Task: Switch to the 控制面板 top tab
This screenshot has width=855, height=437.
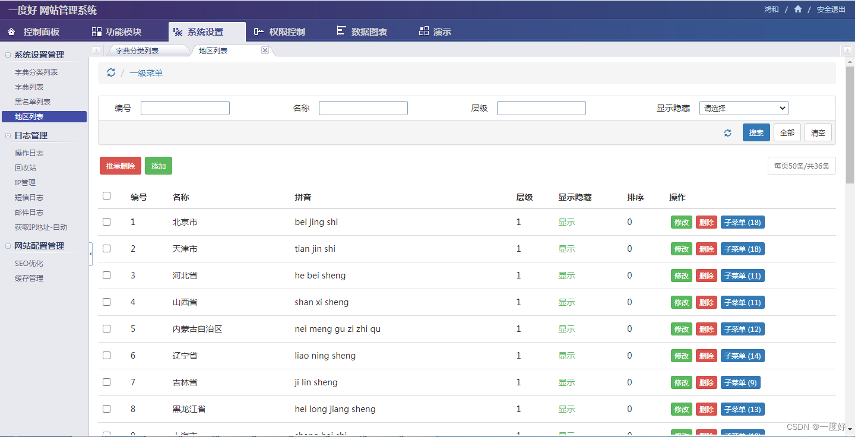Action: tap(42, 32)
